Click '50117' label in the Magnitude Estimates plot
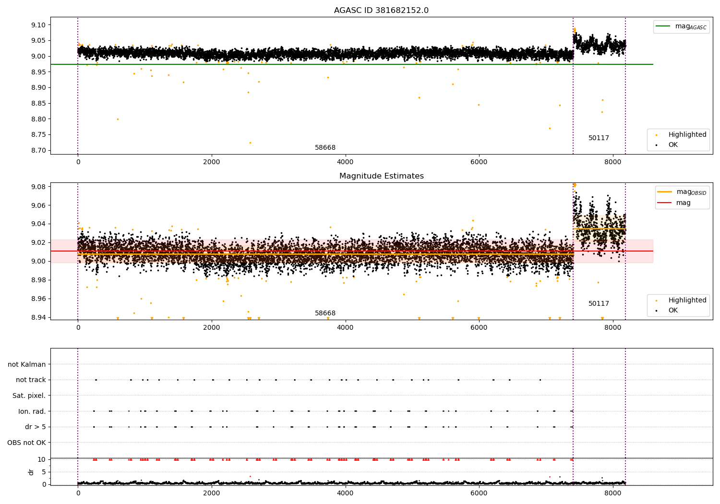Image resolution: width=720 pixels, height=504 pixels. (x=599, y=304)
